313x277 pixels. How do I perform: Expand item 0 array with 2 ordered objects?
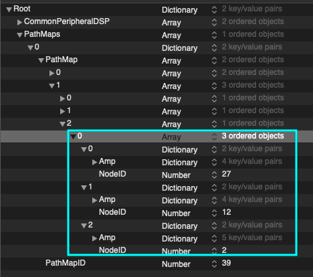coord(51,73)
